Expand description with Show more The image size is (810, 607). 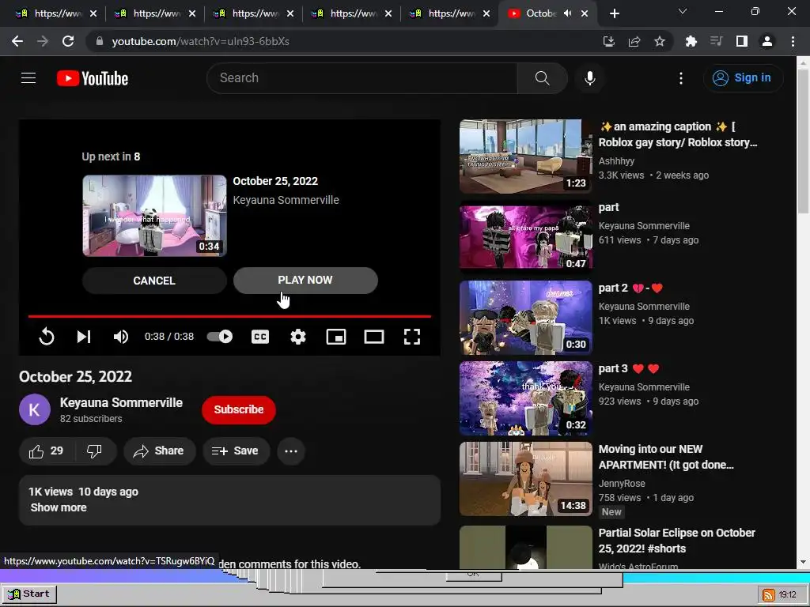(x=59, y=507)
